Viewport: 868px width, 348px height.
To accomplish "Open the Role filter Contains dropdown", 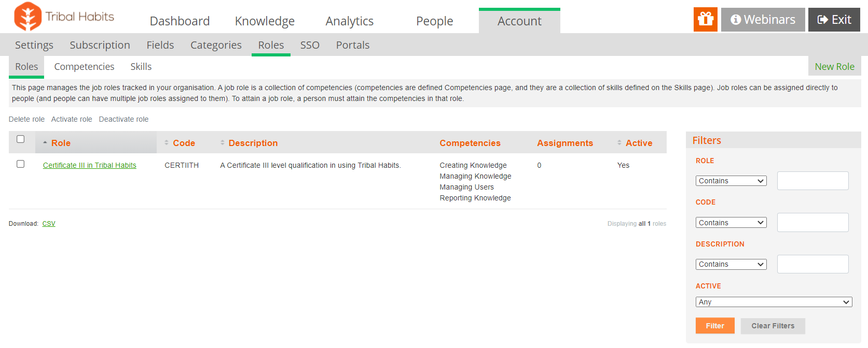I will [x=731, y=181].
